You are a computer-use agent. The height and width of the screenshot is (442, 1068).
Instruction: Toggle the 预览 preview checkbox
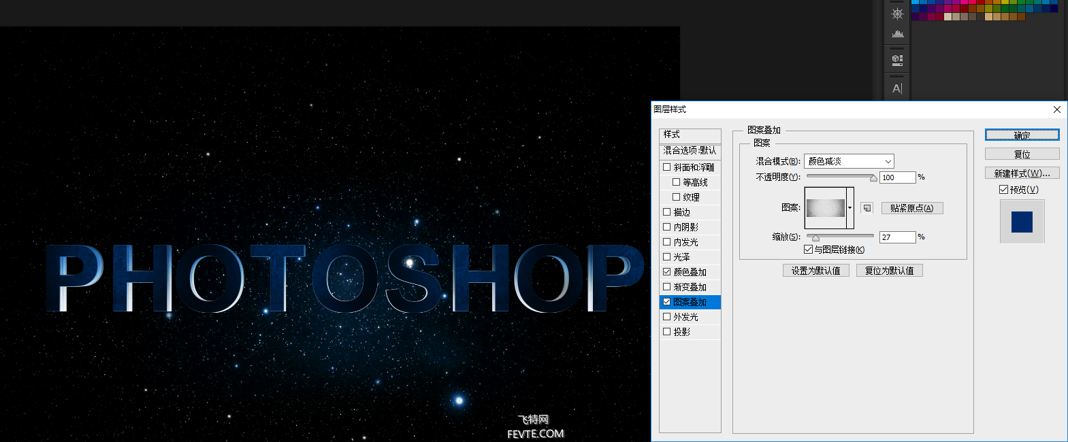coord(1003,190)
